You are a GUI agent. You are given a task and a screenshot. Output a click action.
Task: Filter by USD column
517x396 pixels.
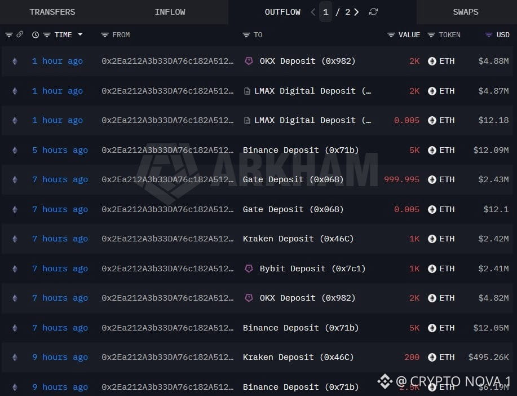tap(489, 34)
